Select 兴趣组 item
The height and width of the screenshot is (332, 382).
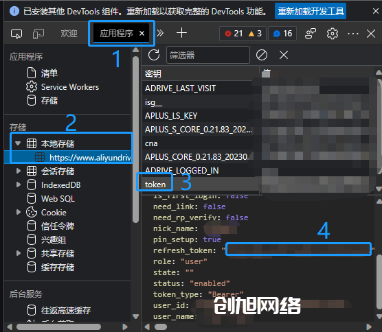54,240
